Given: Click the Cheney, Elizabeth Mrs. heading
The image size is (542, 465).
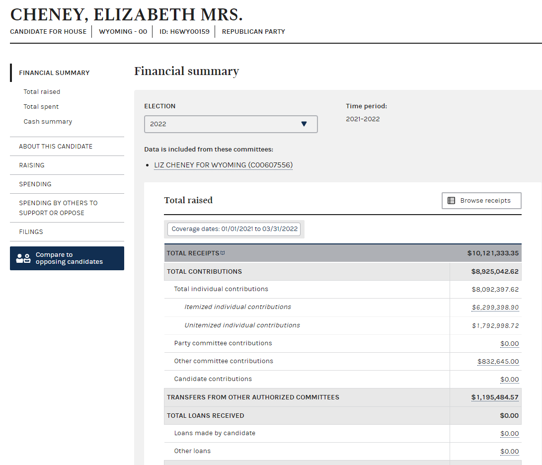Looking at the screenshot, I should click(x=127, y=14).
